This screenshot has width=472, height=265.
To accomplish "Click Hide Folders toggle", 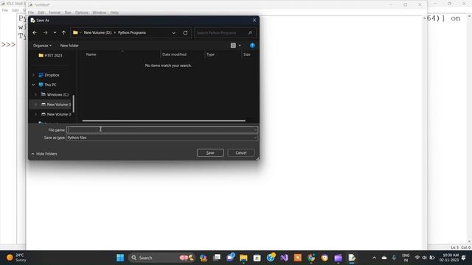I will [44, 154].
